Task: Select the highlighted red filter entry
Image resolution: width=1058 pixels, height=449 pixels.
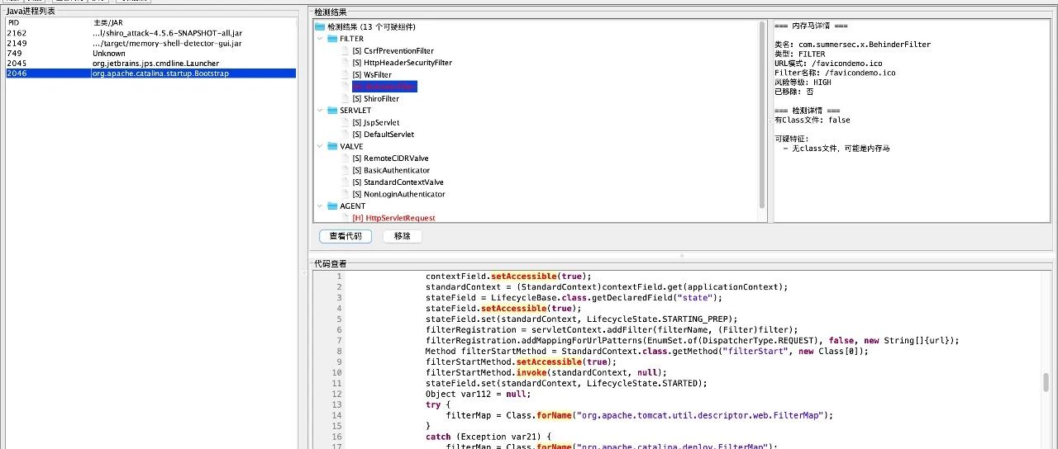Action: (x=384, y=87)
